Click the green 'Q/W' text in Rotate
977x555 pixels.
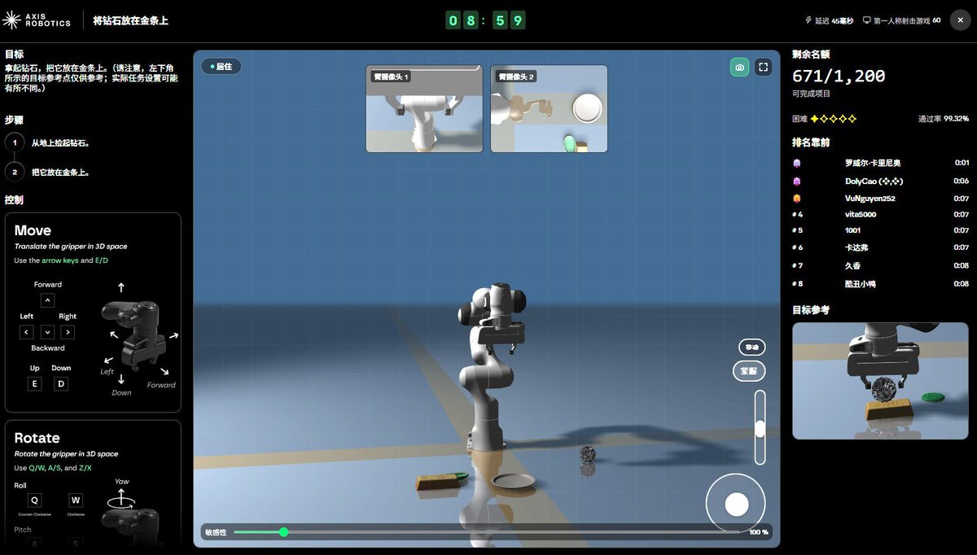tap(37, 468)
